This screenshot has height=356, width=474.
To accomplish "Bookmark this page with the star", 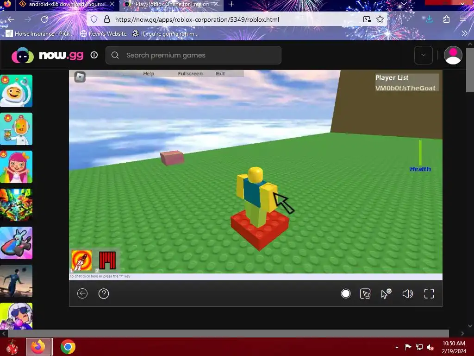I will pyautogui.click(x=380, y=19).
